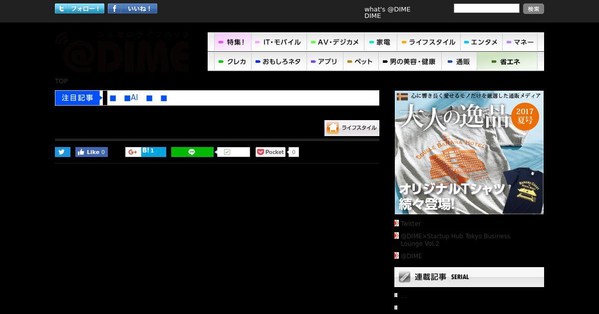The width and height of the screenshot is (599, 314).
Task: Click the check mark share counter
Action: (x=234, y=152)
